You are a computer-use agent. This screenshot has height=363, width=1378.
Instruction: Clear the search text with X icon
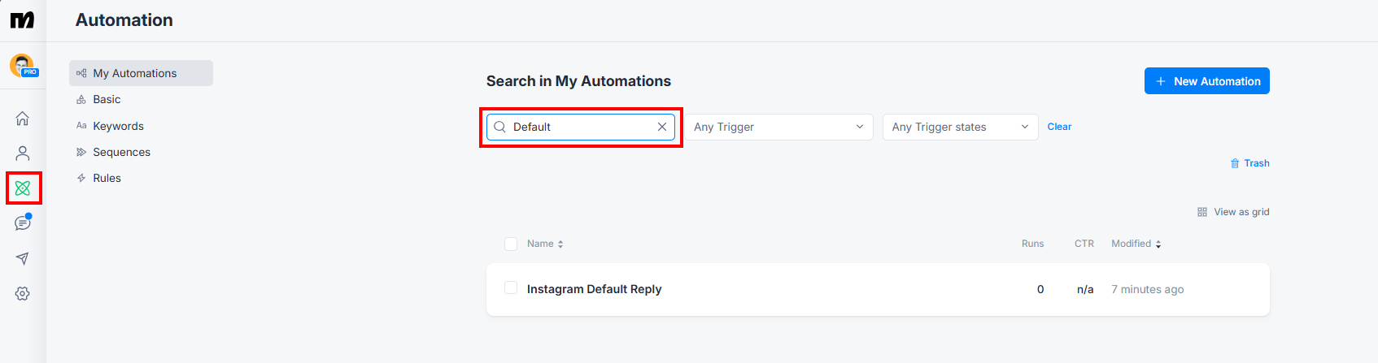click(662, 127)
